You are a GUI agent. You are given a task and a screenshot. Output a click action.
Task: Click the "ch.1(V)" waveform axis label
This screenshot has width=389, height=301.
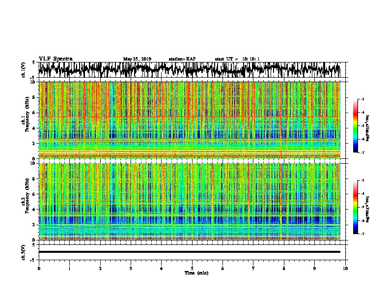click(x=23, y=70)
